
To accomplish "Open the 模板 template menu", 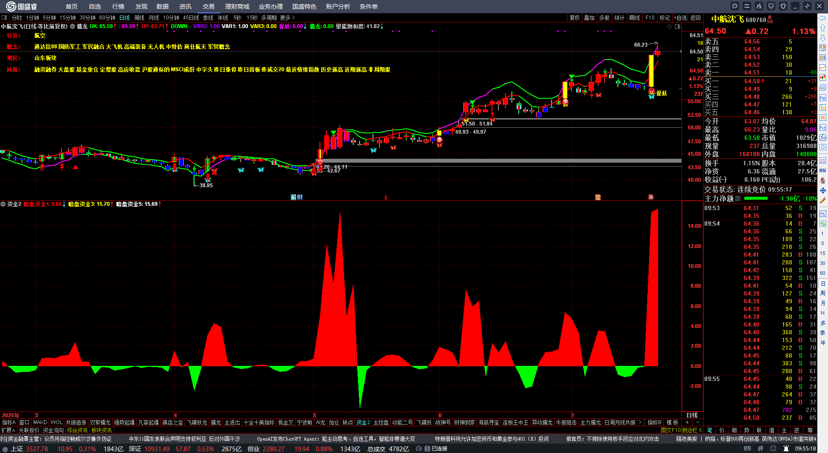I will pyautogui.click(x=672, y=422).
